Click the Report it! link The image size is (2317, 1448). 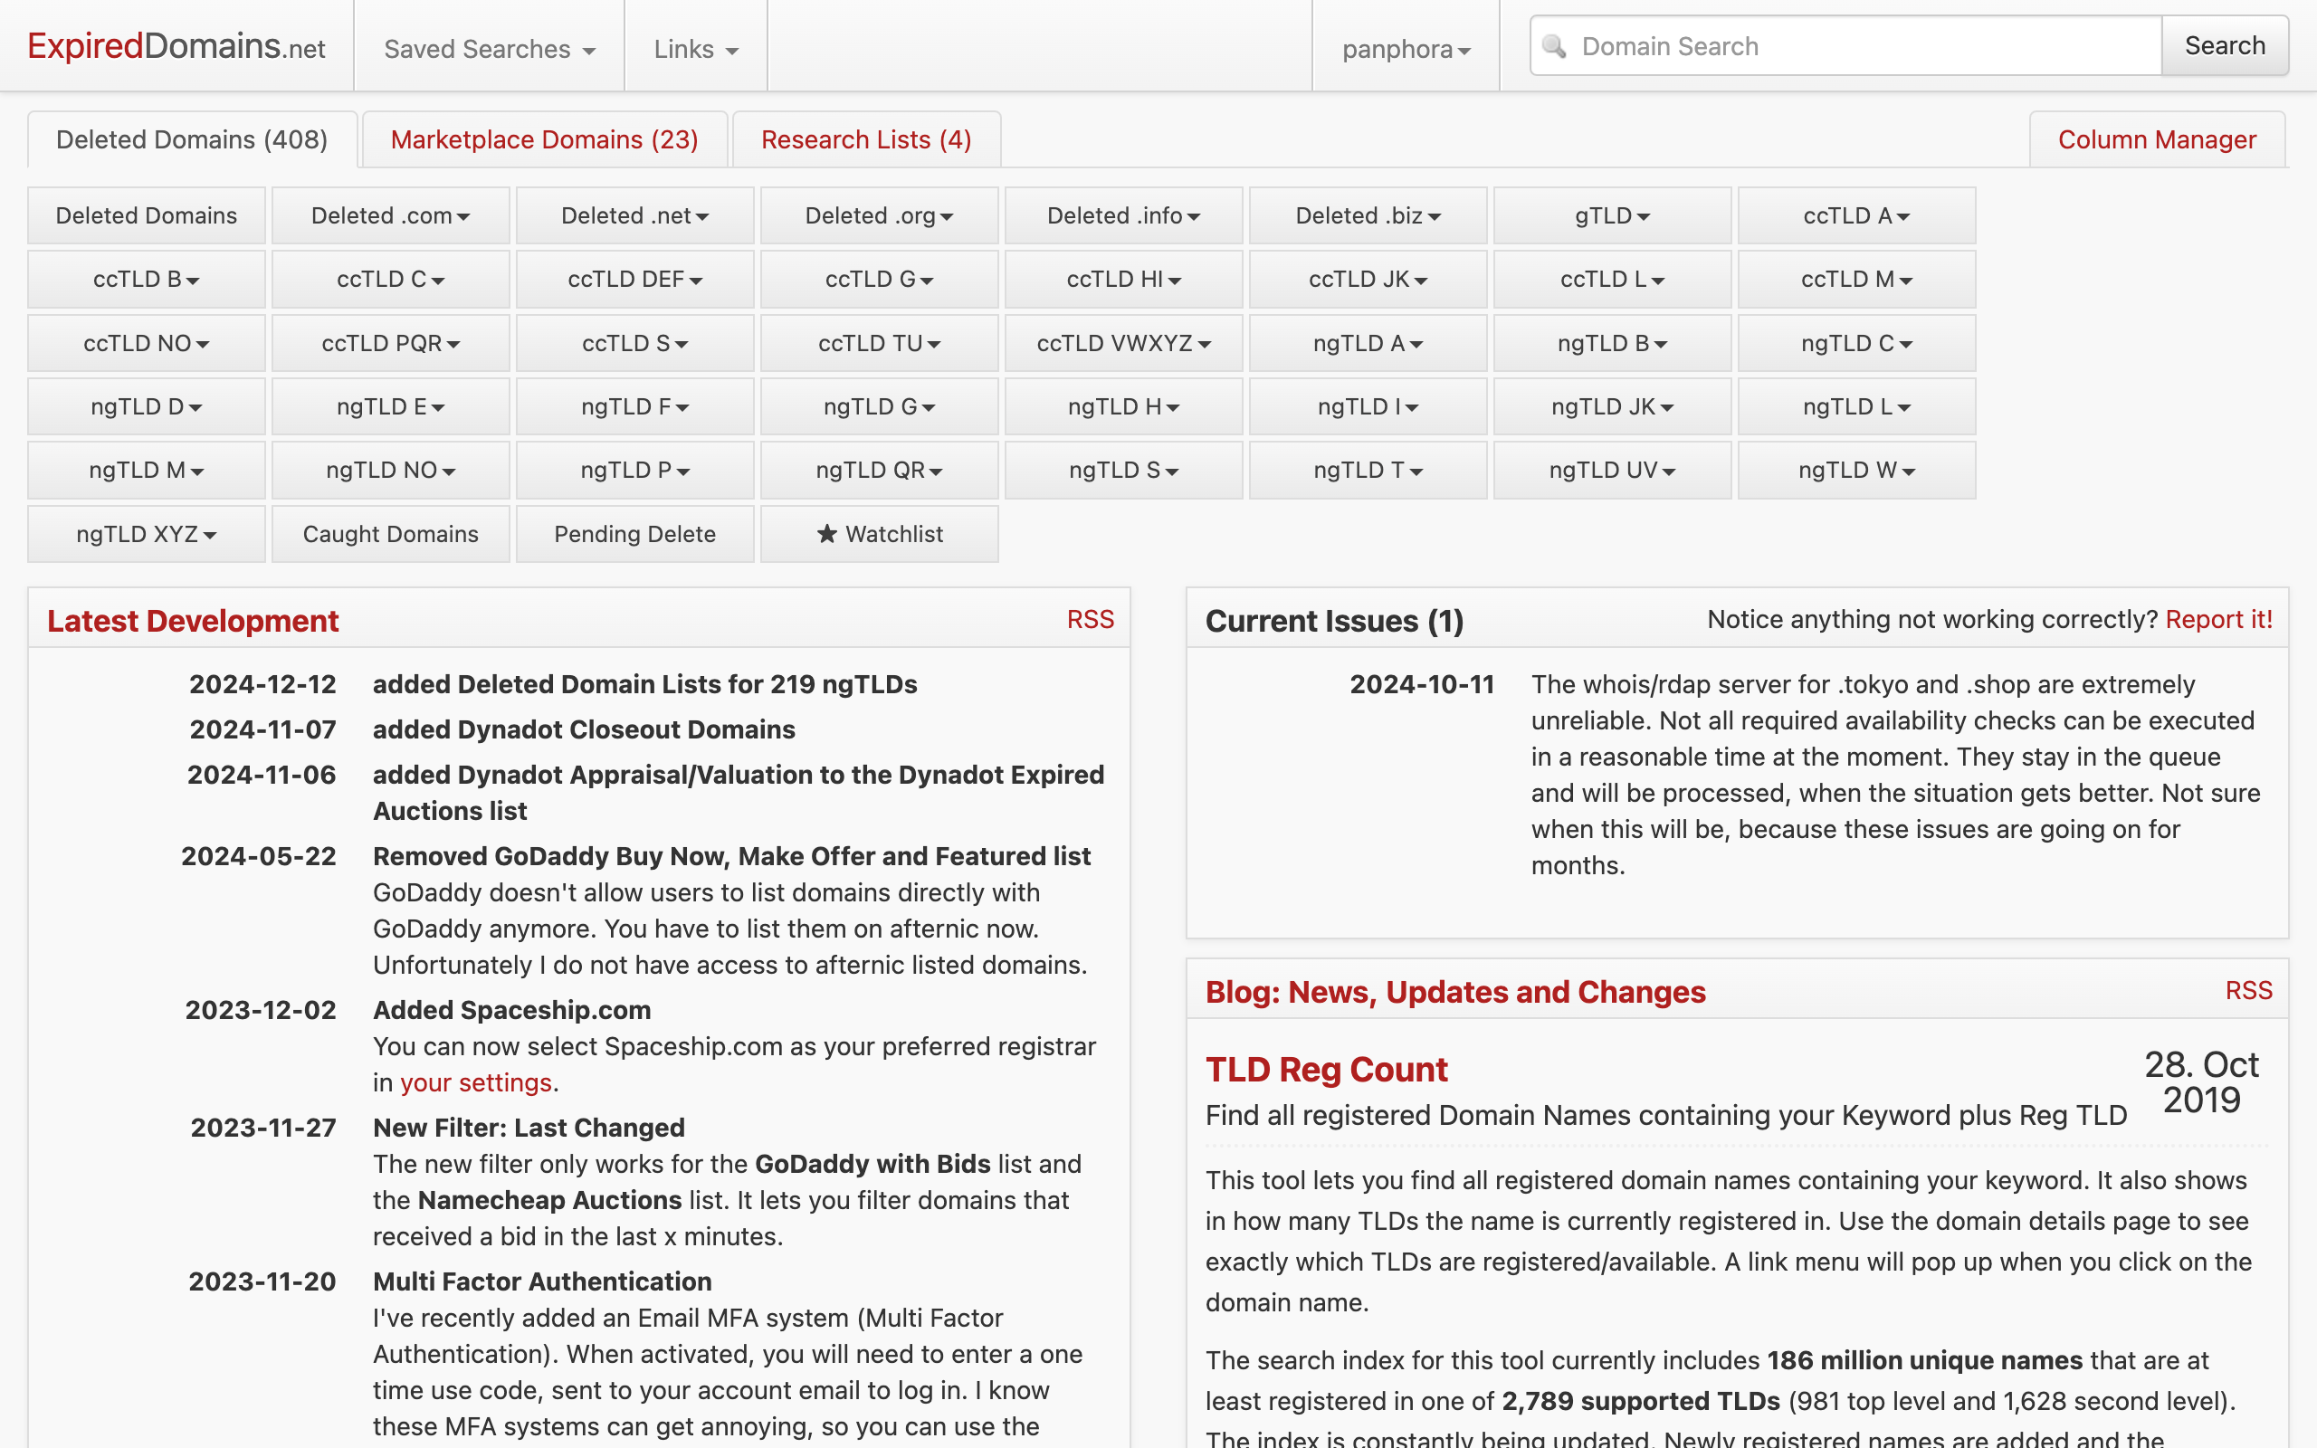pos(2217,620)
